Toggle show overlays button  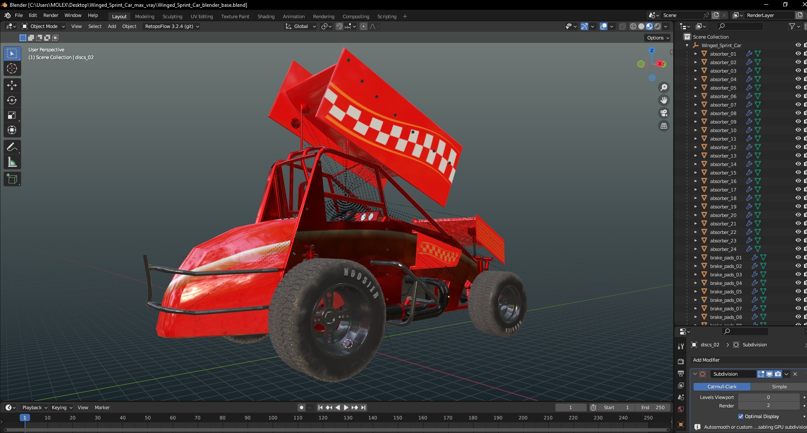[604, 26]
